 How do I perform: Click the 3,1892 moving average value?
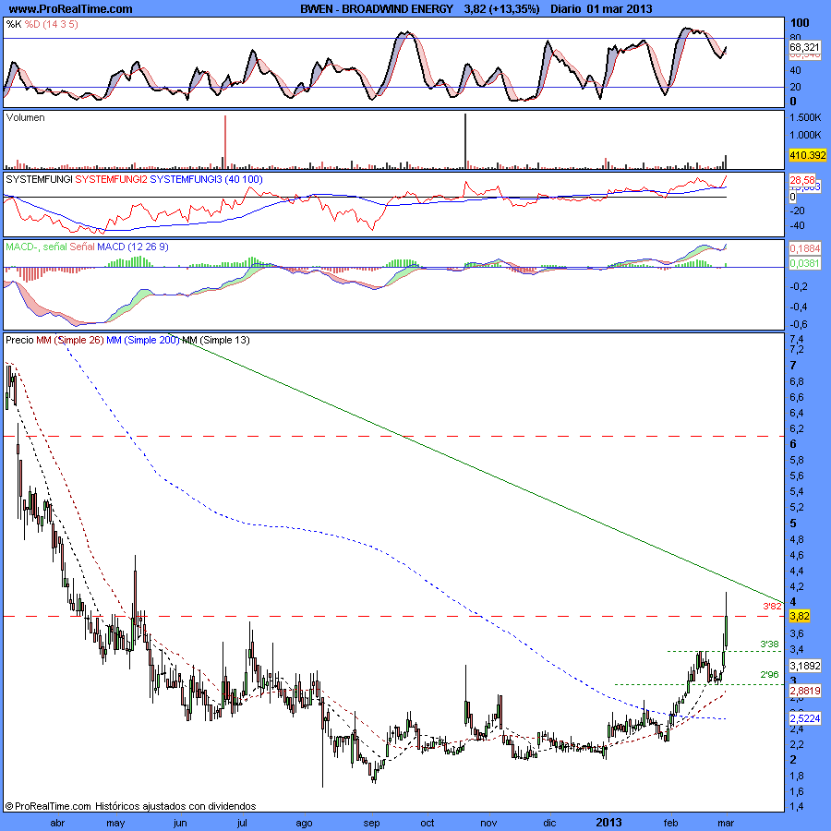tap(804, 666)
